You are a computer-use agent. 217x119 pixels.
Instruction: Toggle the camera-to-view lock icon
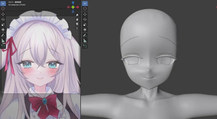click(x=77, y=28)
